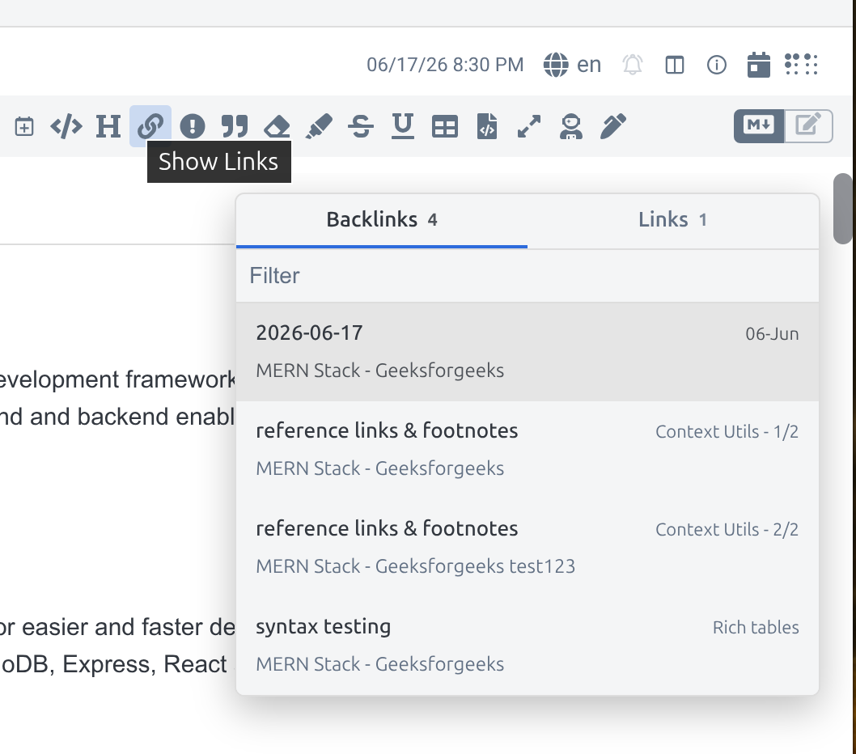Switch to Markdown mode with the MD toggle
Viewport: 856px width, 754px height.
(759, 126)
